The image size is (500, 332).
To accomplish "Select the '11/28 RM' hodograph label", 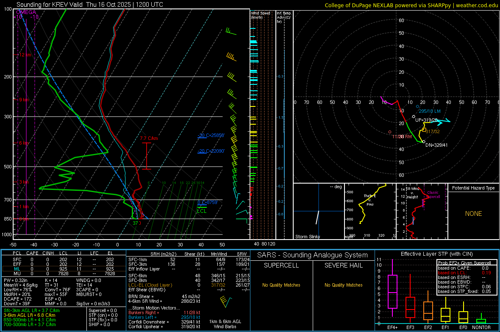I will (x=402, y=137).
